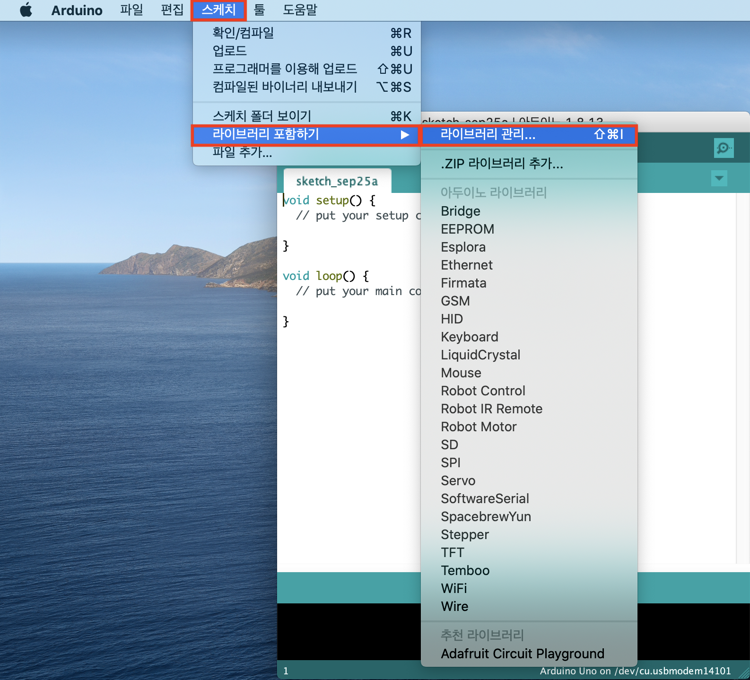The width and height of the screenshot is (750, 680).
Task: Include the Mouse library
Action: [x=529, y=373]
